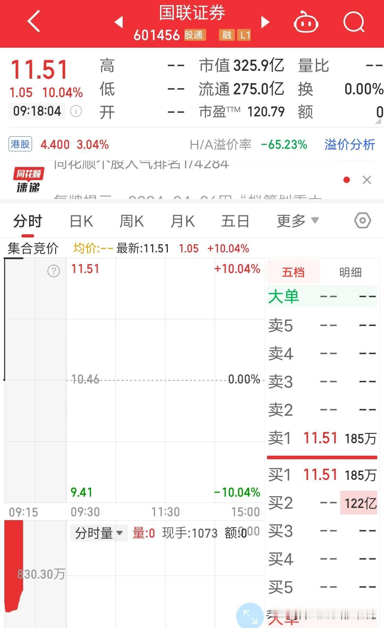Viewport: 384px width, 628px height.
Task: Tap the question mark help icon in chart
Action: (x=54, y=271)
